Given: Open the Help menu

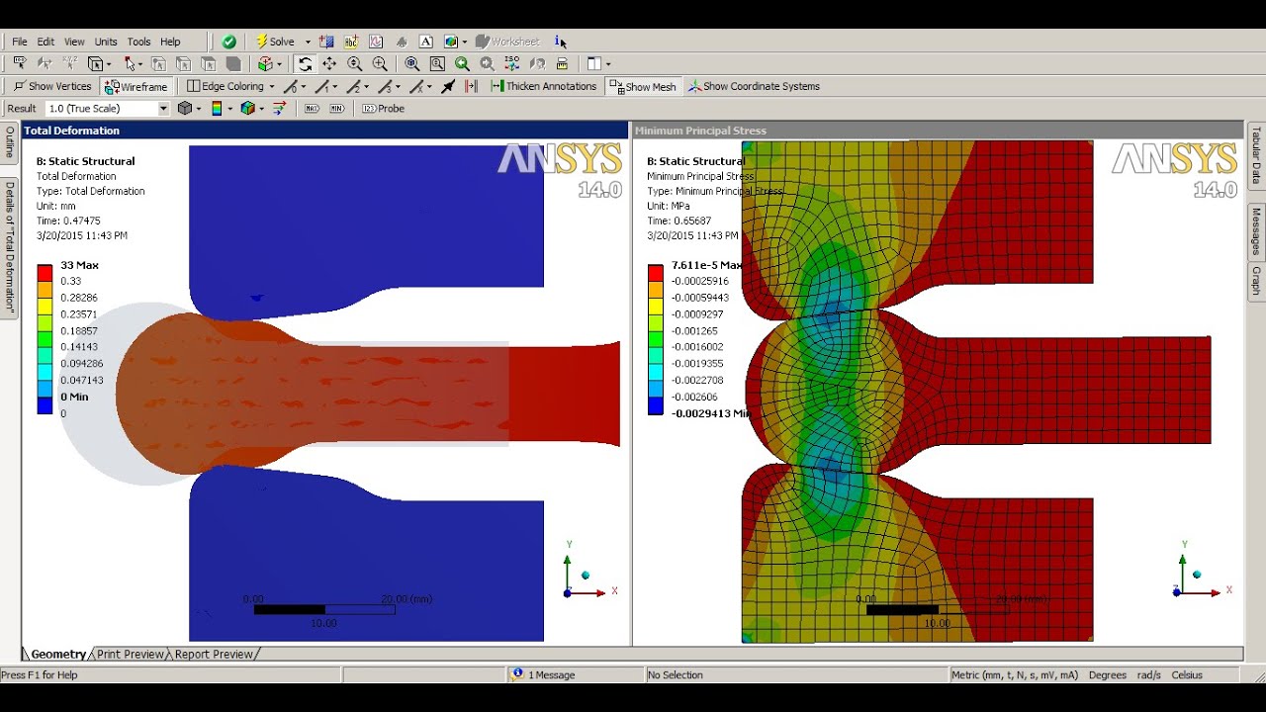Looking at the screenshot, I should [x=170, y=42].
